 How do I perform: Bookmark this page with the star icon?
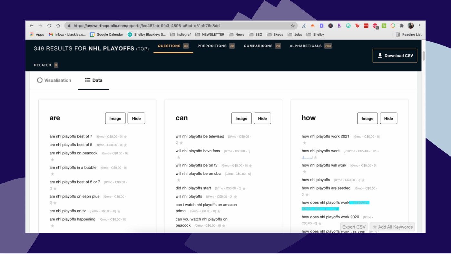[293, 26]
